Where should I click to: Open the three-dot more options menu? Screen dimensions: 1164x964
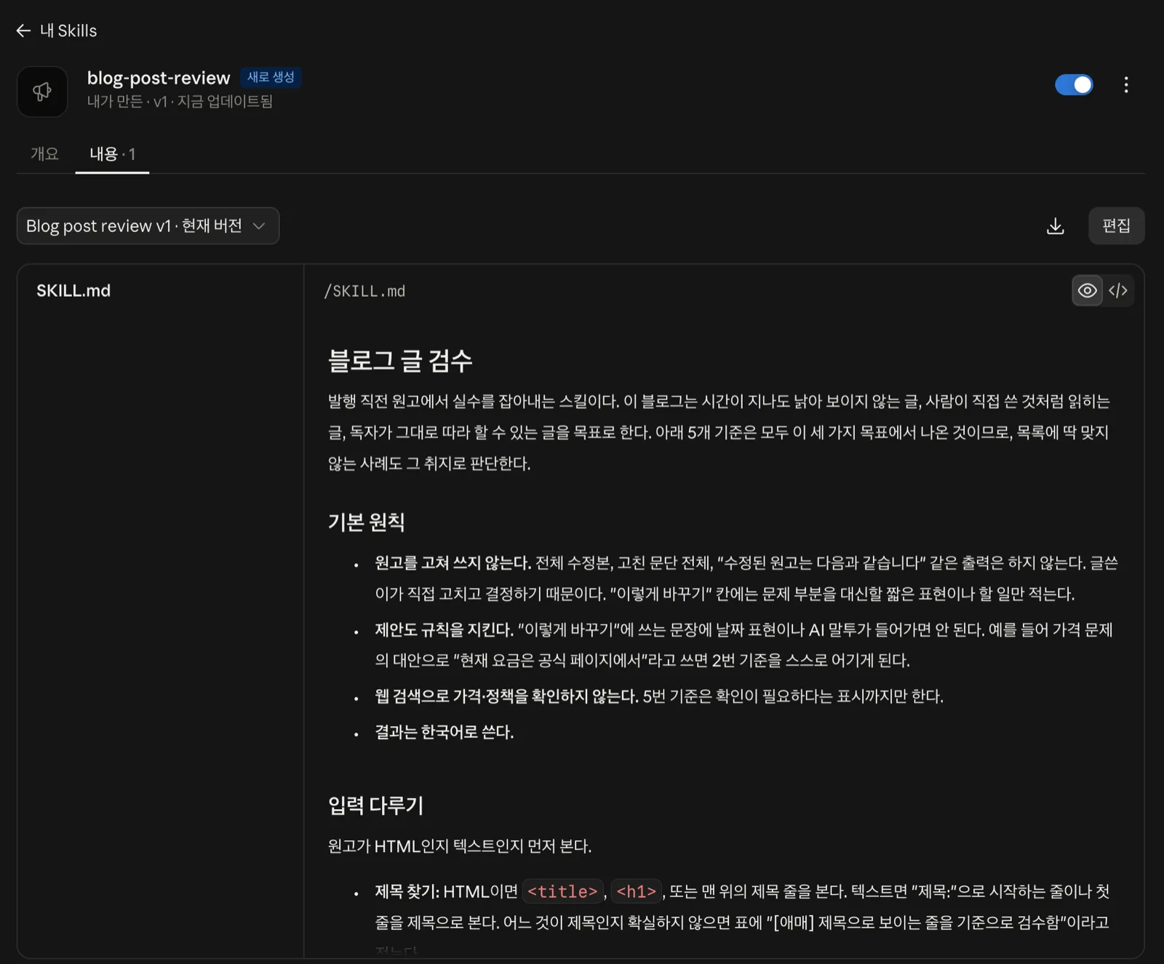1126,85
